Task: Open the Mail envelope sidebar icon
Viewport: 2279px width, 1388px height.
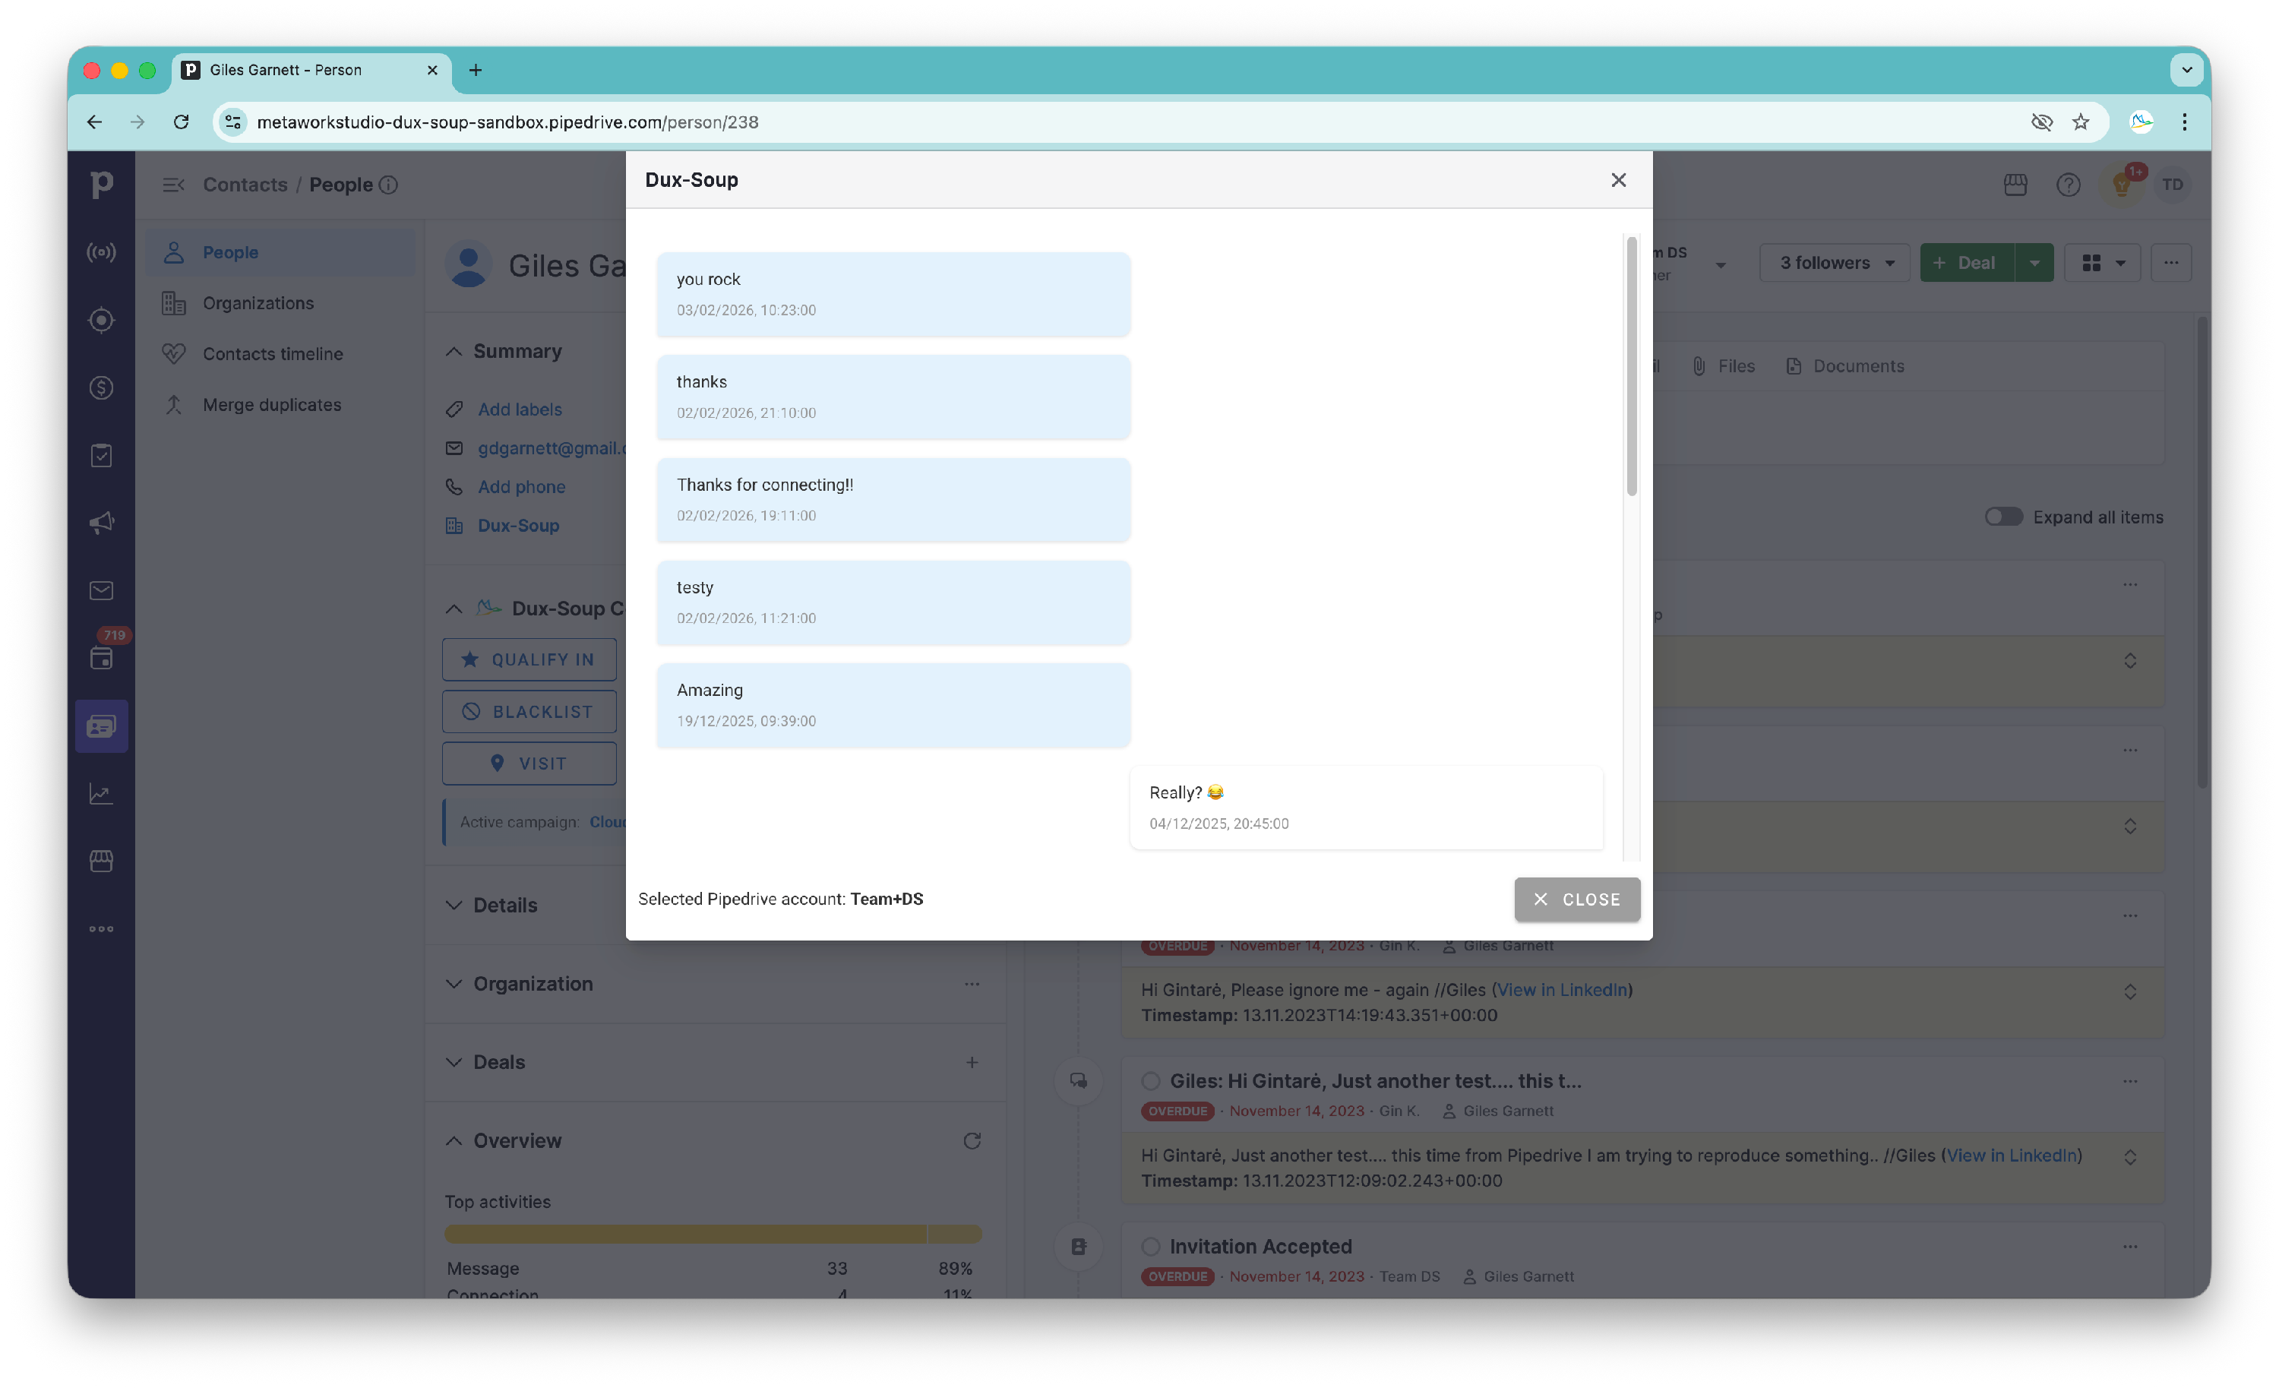Action: pyautogui.click(x=101, y=590)
